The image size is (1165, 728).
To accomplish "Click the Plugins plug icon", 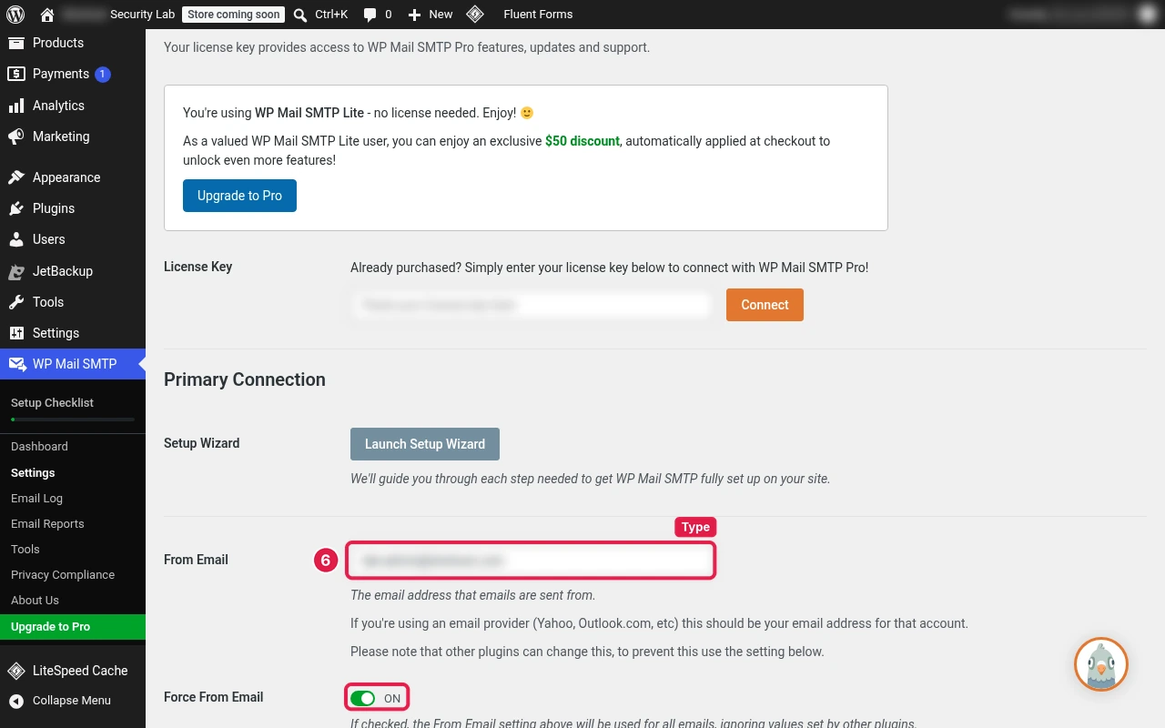I will point(16,208).
